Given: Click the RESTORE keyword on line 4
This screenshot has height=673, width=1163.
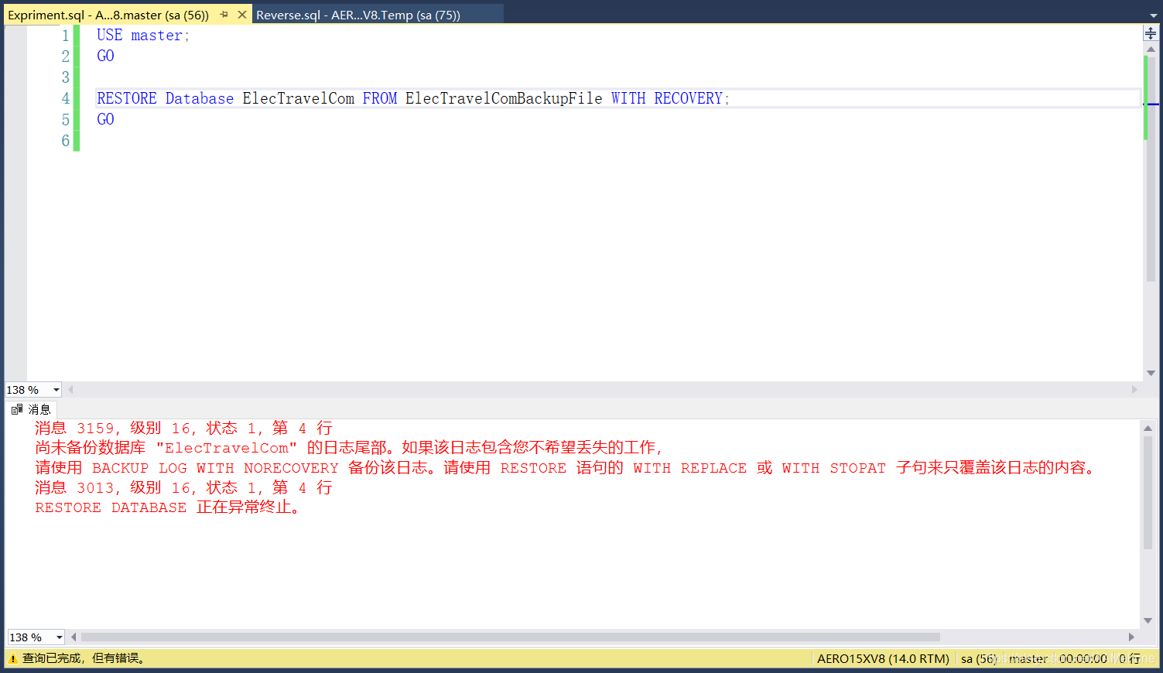Looking at the screenshot, I should pos(126,98).
